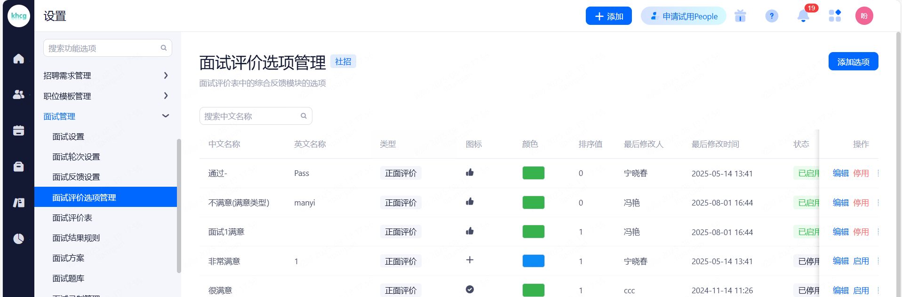Click the pie chart icon in sidebar
This screenshot has width=902, height=297.
(x=18, y=238)
